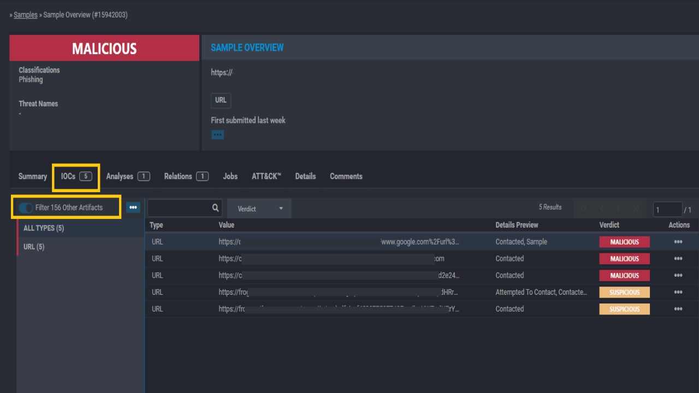Click the Phishing classification text
The width and height of the screenshot is (699, 393).
(x=31, y=80)
